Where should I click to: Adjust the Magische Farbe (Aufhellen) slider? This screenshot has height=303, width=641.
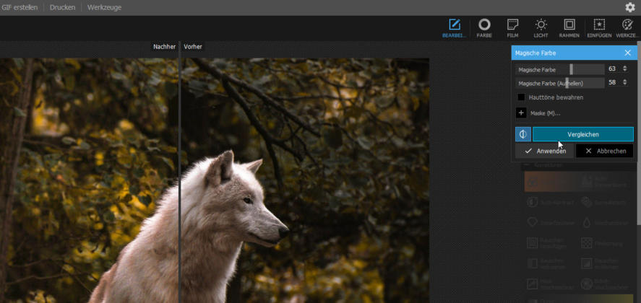(559, 83)
